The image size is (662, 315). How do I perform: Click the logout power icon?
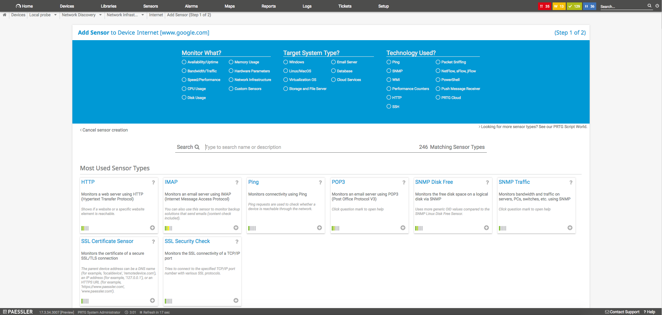657,6
